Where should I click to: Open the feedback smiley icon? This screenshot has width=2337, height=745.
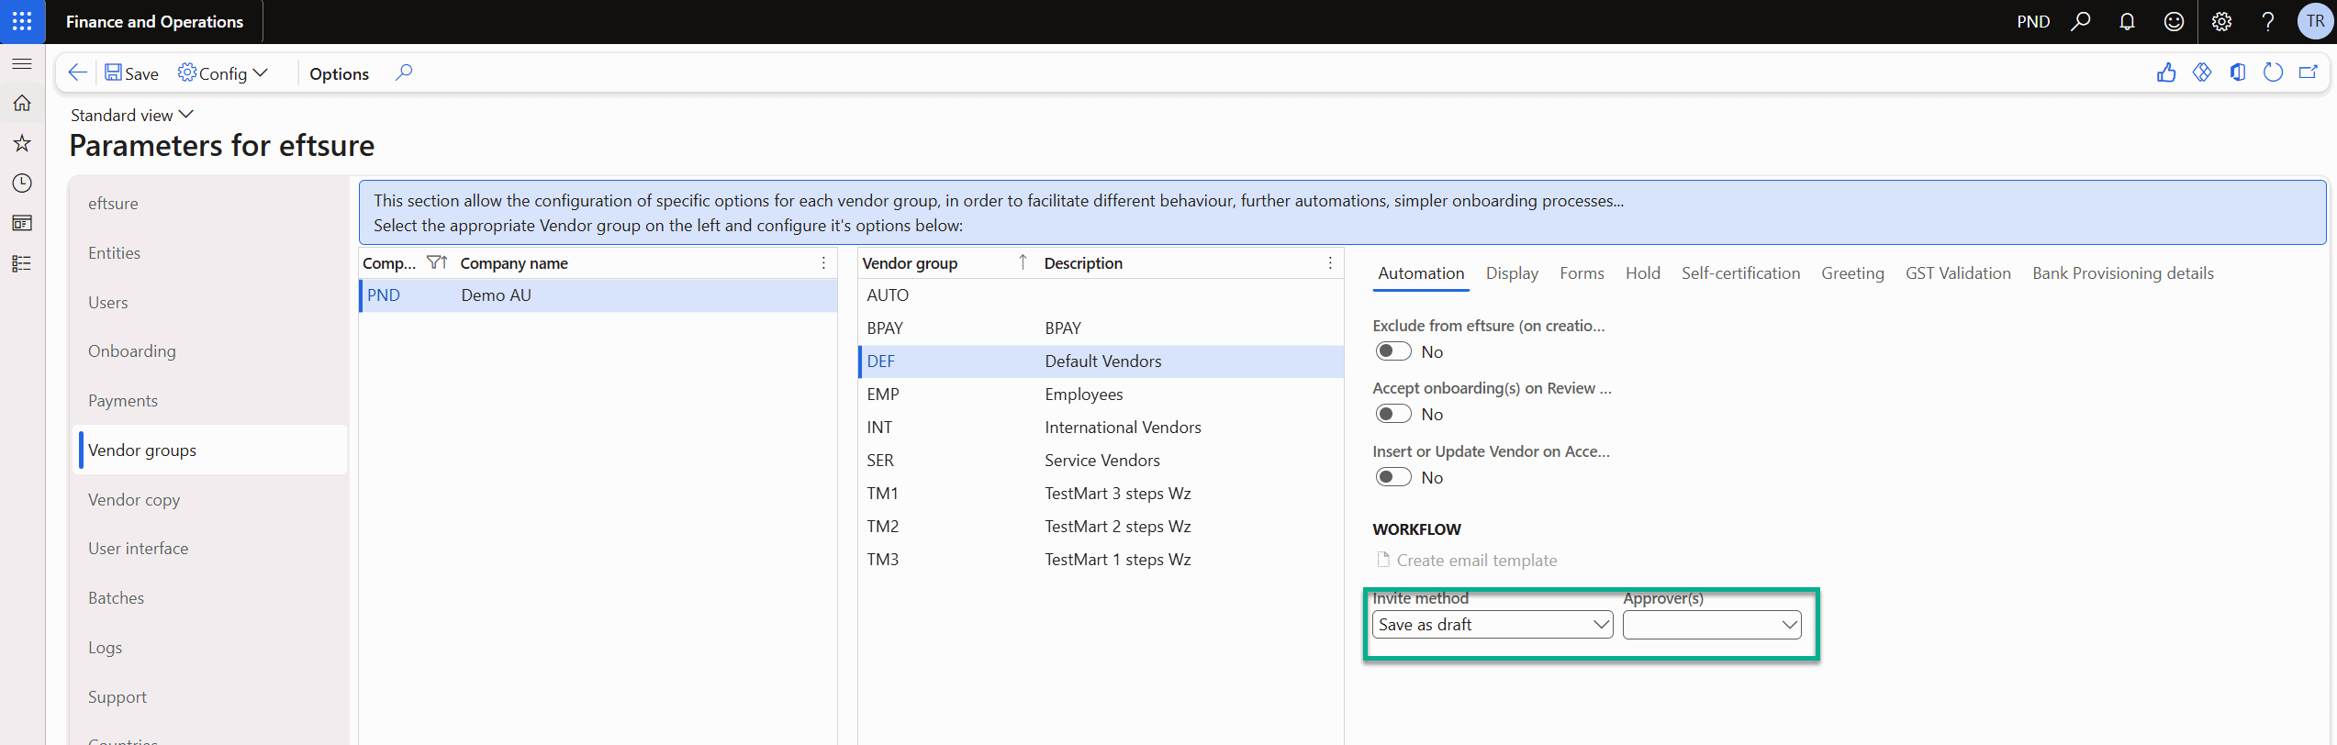pyautogui.click(x=2174, y=21)
